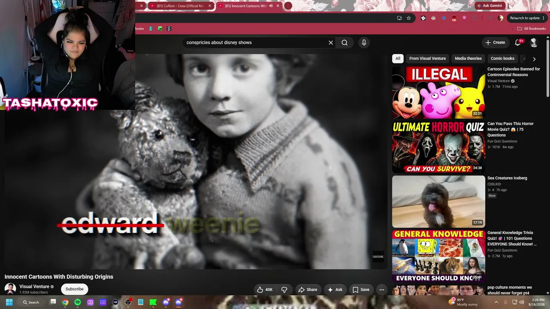550x309 pixels.
Task: Open more actions menu under the video
Action: click(382, 290)
